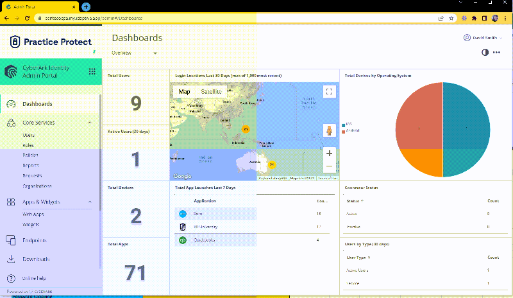Open Endpoints section label
The image size is (513, 298).
point(35,240)
